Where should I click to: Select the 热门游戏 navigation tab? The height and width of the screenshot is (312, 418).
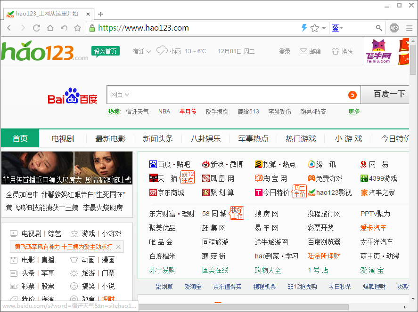coord(301,138)
